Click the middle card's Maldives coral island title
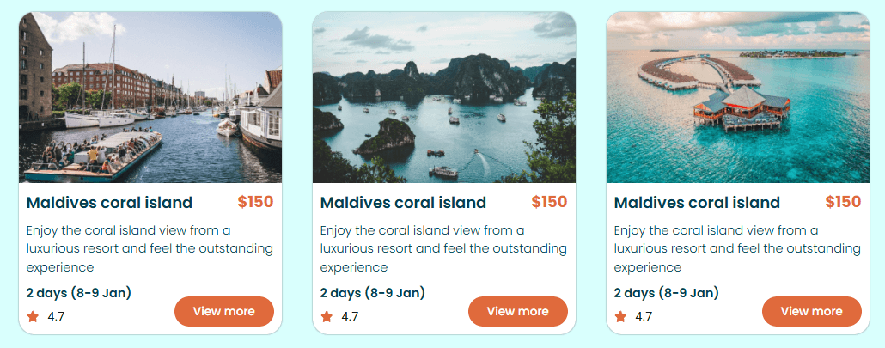The image size is (885, 348). tap(403, 203)
